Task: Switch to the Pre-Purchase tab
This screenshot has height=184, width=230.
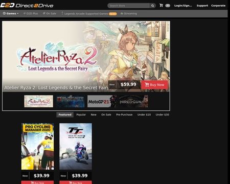Action: point(124,114)
